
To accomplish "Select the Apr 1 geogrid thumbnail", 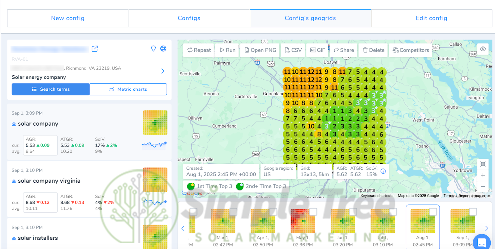I will pos(263,221).
